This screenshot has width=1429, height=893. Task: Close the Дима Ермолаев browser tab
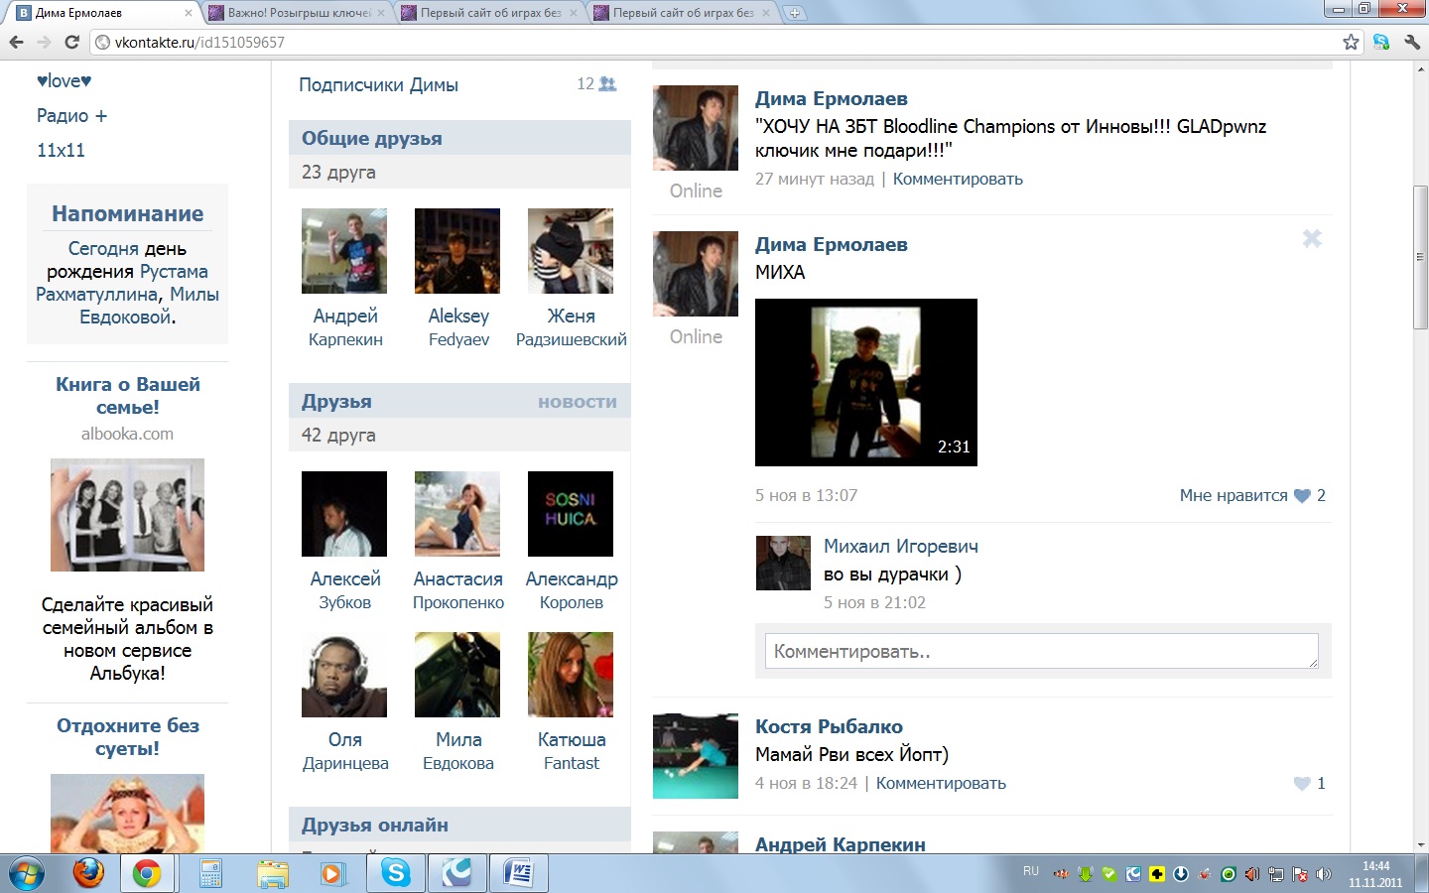pos(189,13)
